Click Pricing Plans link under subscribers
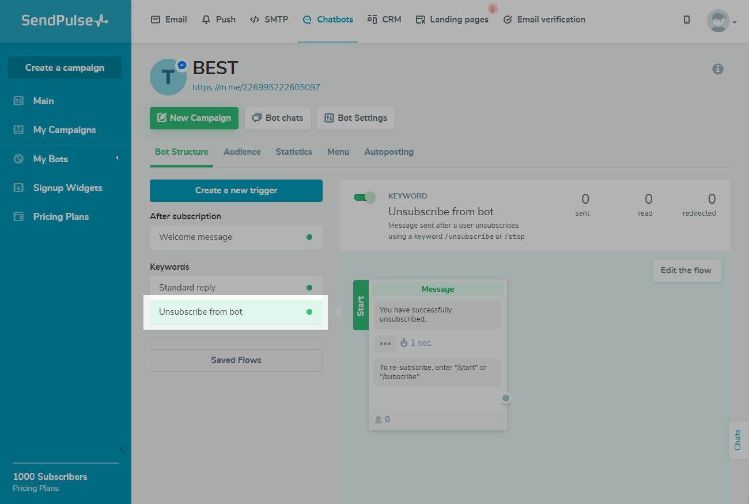The width and height of the screenshot is (749, 504). click(36, 488)
